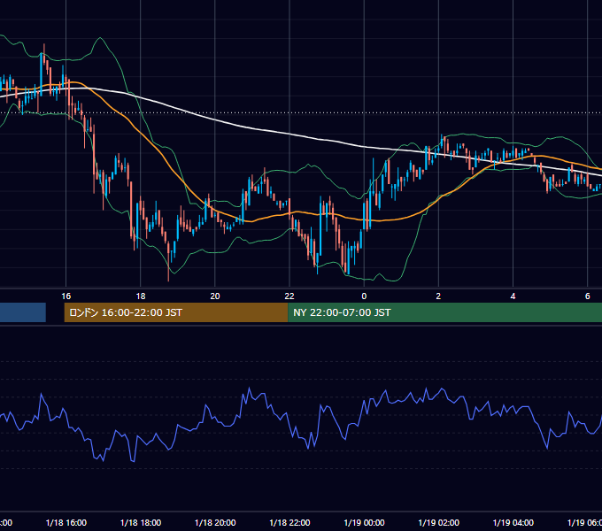Screen dimensions: 602x531
Task: Click the 18 hour label on price chart
Action: click(141, 296)
